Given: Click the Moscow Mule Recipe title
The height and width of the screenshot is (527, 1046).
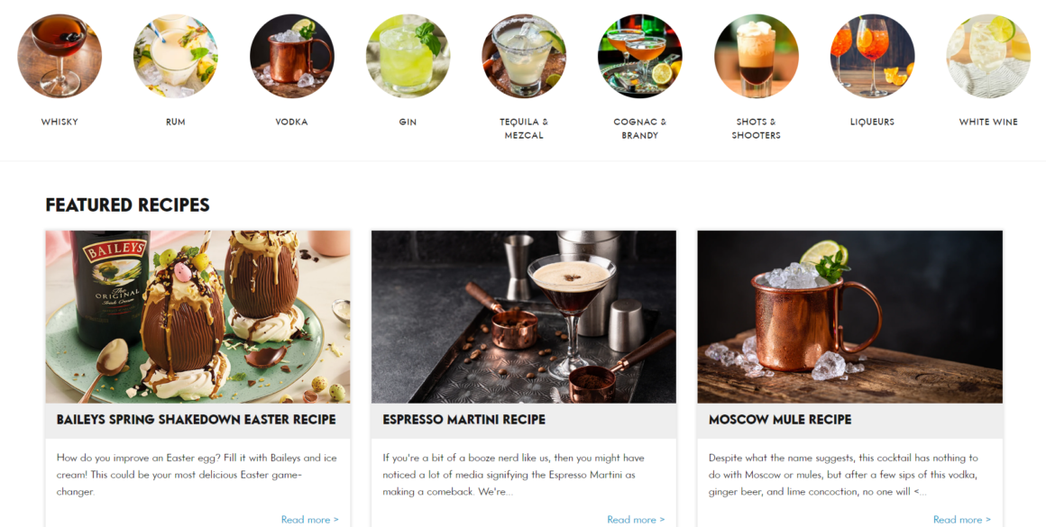Looking at the screenshot, I should pyautogui.click(x=780, y=420).
